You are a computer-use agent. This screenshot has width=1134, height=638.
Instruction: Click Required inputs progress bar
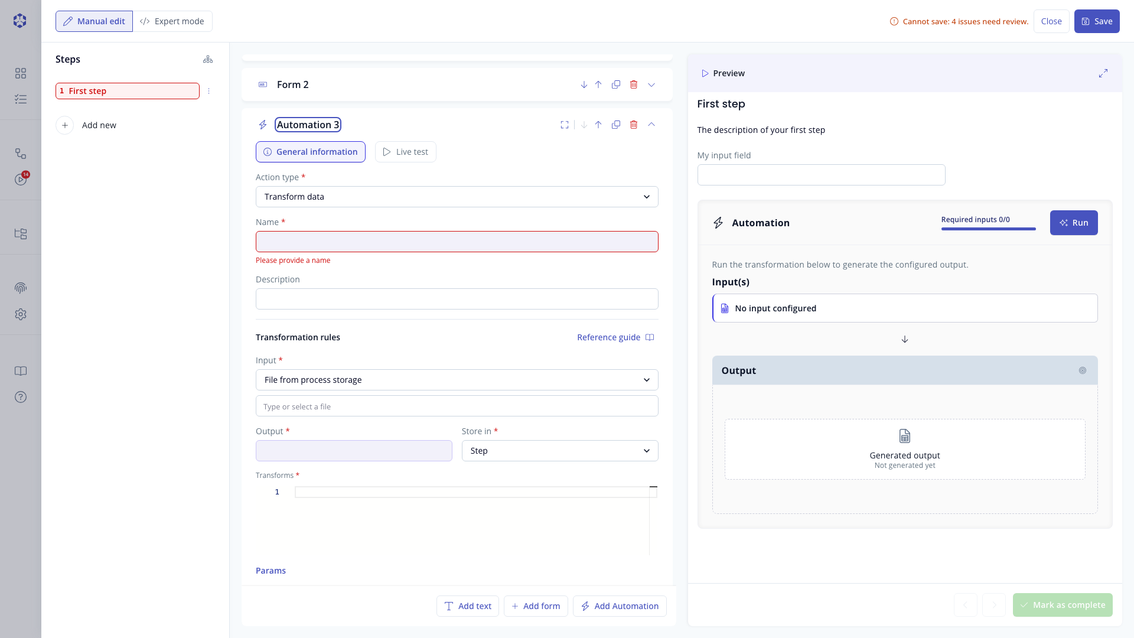[x=988, y=229]
